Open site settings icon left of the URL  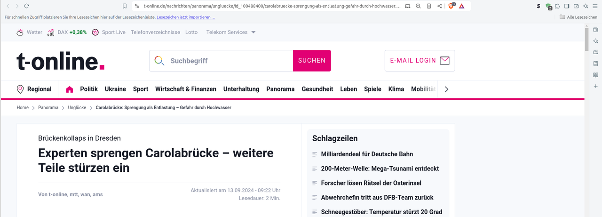tap(137, 6)
